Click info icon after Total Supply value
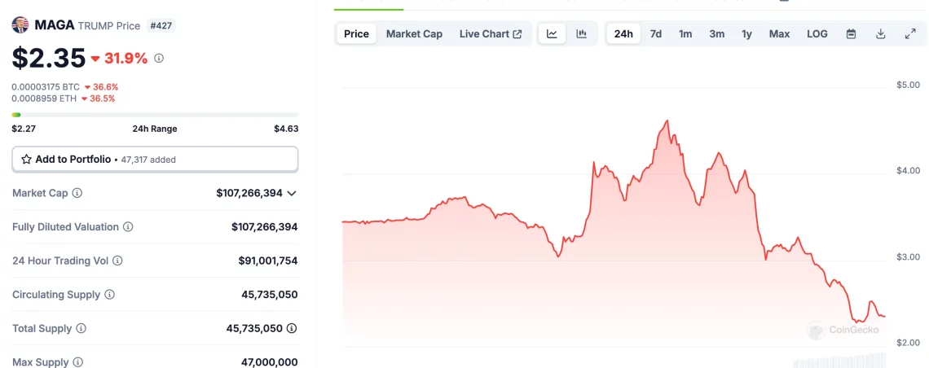Viewport: 929px width, 368px height. click(292, 329)
